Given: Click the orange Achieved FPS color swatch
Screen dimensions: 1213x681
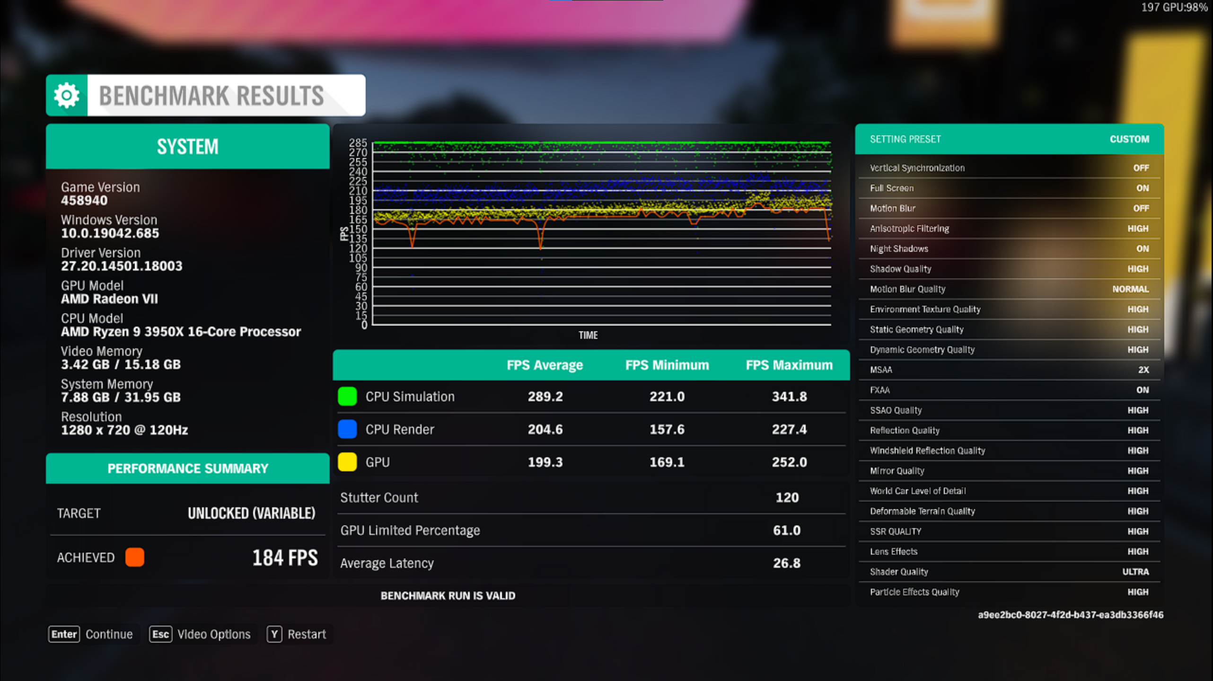Looking at the screenshot, I should tap(134, 557).
